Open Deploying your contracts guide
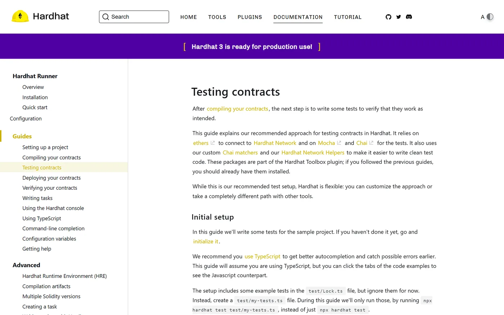The width and height of the screenshot is (504, 315). point(51,178)
